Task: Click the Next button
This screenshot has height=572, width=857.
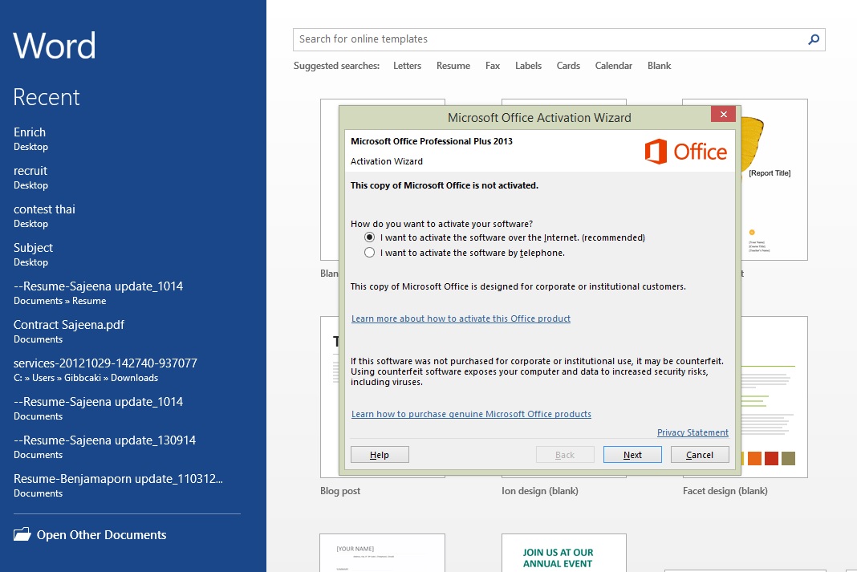Action: click(x=632, y=455)
